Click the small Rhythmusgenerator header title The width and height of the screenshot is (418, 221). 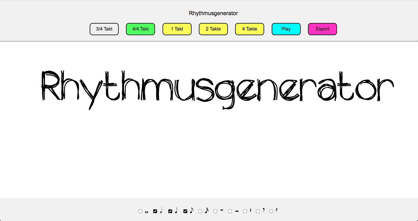pyautogui.click(x=213, y=13)
